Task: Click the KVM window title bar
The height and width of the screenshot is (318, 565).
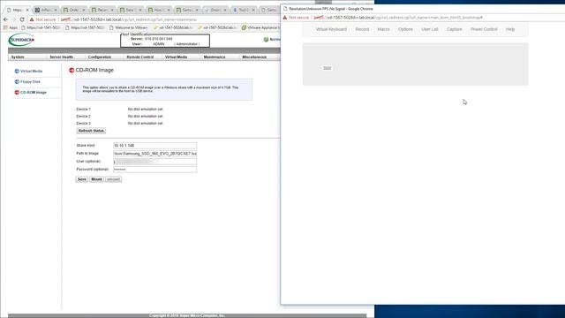Action: [422, 9]
